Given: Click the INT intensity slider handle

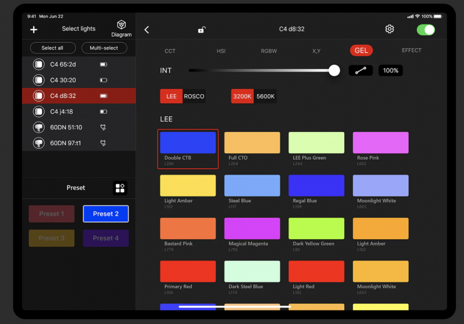Looking at the screenshot, I should [334, 70].
